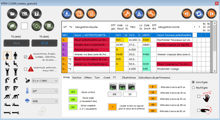Click the orange copy pages button
220x120 pixels.
[79, 14]
